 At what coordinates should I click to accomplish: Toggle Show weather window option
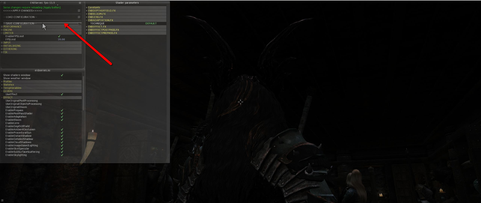coord(62,78)
